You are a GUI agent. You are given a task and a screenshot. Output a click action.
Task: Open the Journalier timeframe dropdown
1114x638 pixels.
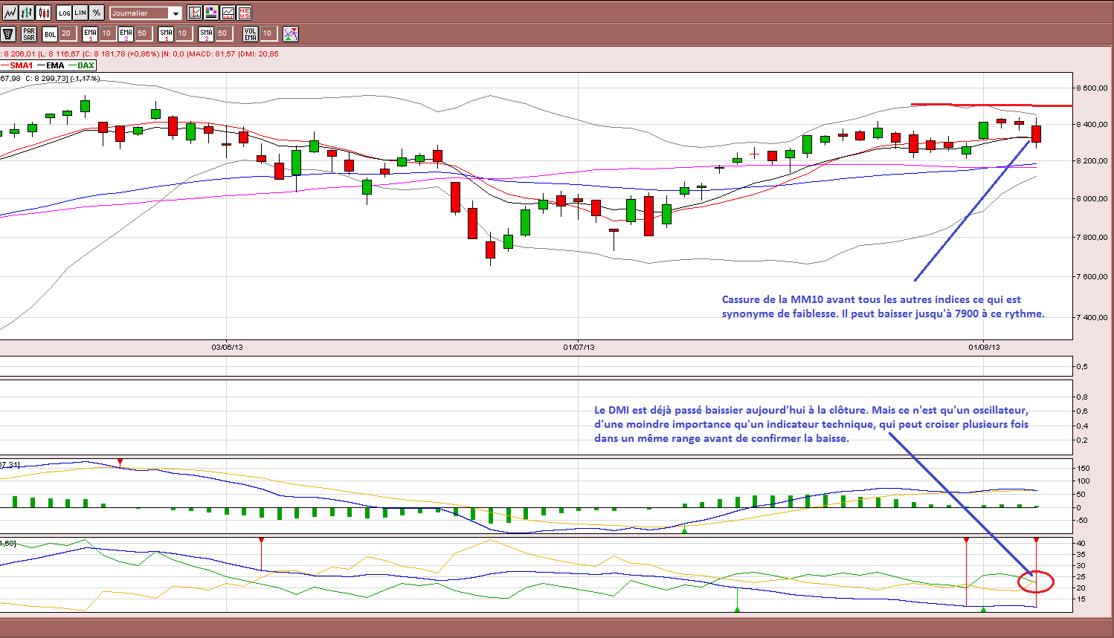pyautogui.click(x=146, y=13)
